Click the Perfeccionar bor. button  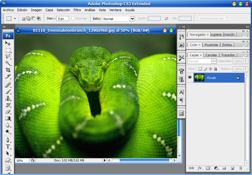(x=212, y=18)
